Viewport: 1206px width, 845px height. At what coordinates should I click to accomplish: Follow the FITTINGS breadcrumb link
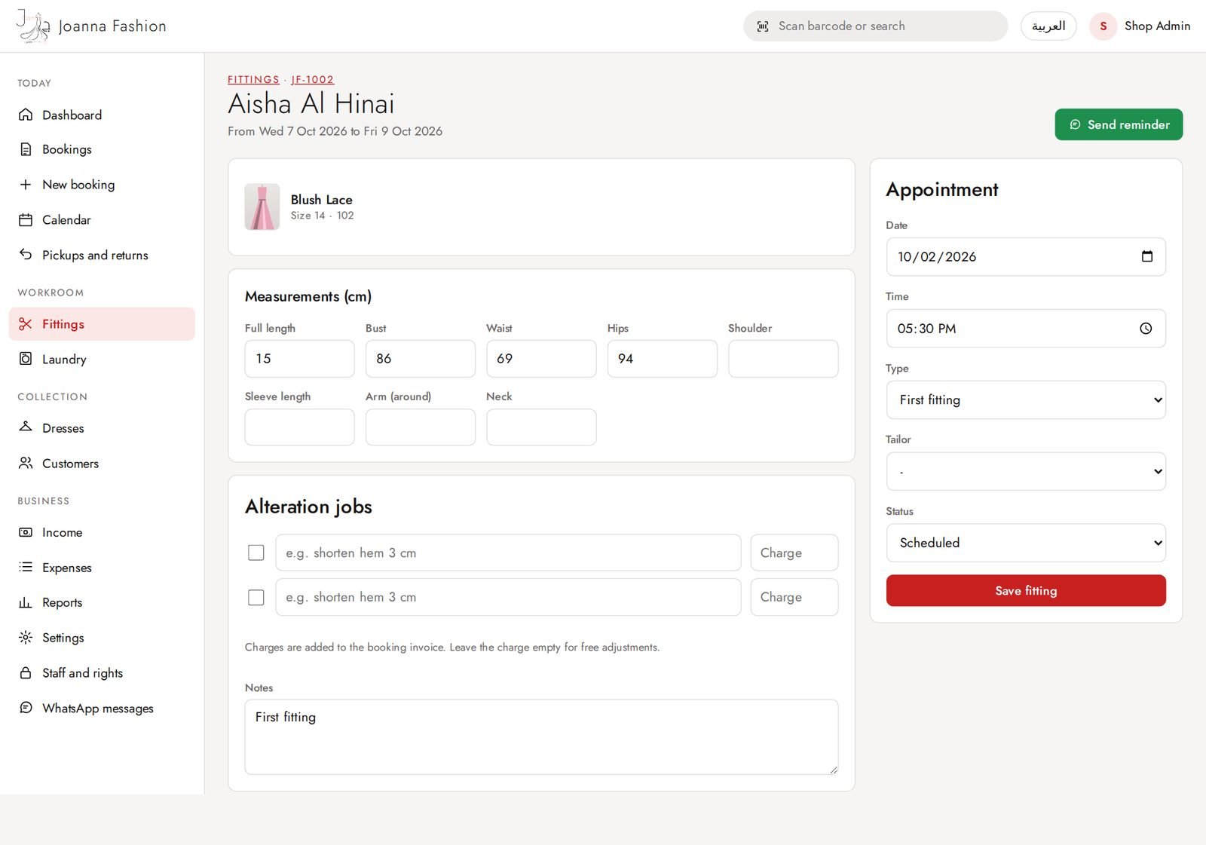coord(253,79)
